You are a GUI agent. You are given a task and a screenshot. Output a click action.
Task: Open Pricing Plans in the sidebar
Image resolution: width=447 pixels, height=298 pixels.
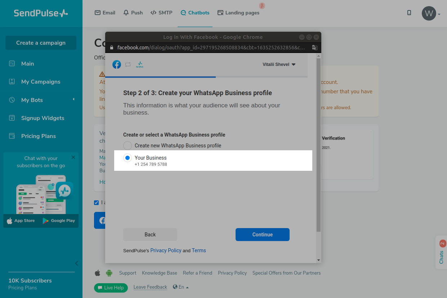point(39,136)
